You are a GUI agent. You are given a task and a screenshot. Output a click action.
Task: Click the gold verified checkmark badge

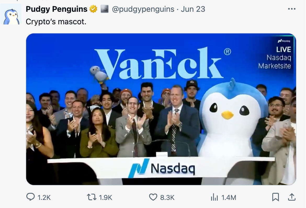point(93,9)
